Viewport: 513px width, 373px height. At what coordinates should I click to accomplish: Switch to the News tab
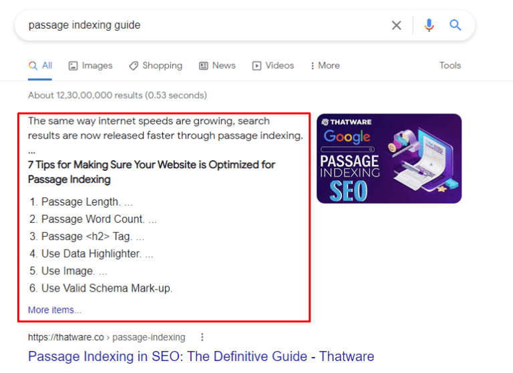click(x=217, y=65)
